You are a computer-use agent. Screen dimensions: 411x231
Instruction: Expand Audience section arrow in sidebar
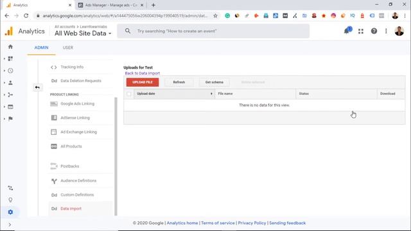[4, 83]
